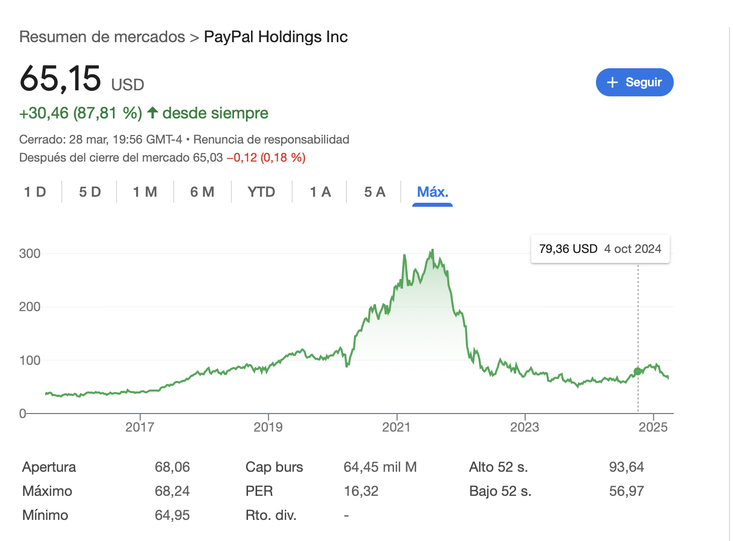Click the Bajo 52 s. label
The width and height of the screenshot is (733, 541).
[x=500, y=491]
